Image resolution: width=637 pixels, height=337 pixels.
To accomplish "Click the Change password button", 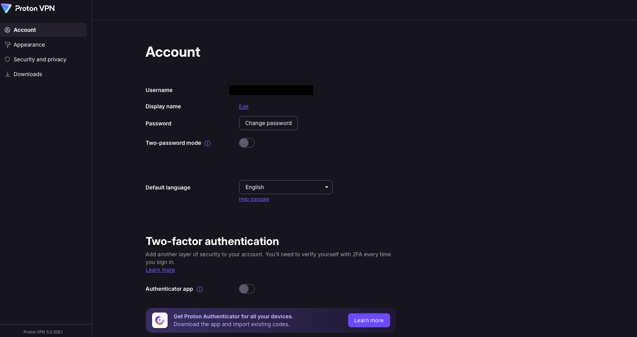I will coord(268,123).
